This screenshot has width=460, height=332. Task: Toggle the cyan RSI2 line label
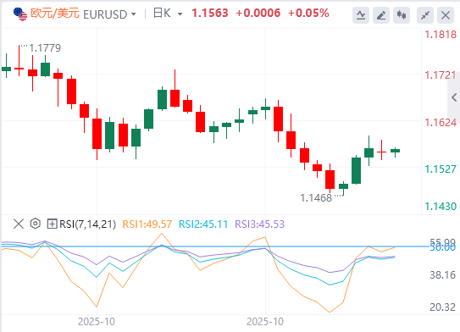tap(203, 224)
